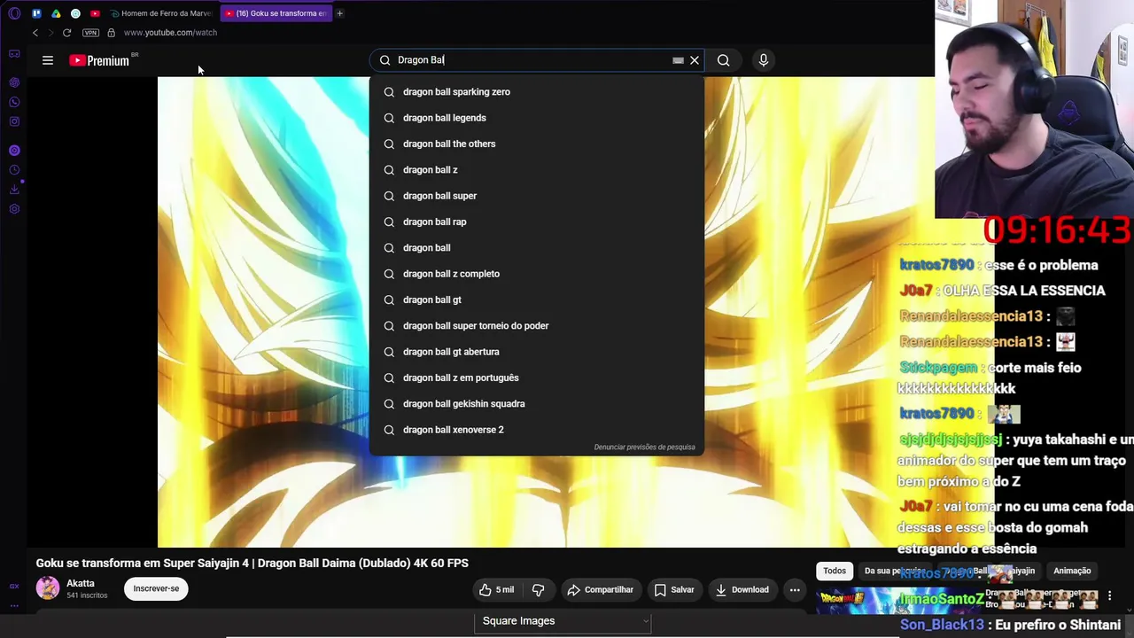Select 'dragon ball gt abertura' suggestion

[537, 352]
